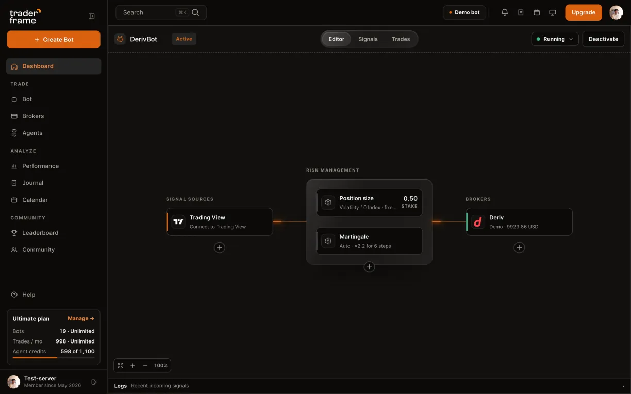The height and width of the screenshot is (394, 631).
Task: Click the Deriv broker logo icon
Action: point(478,222)
